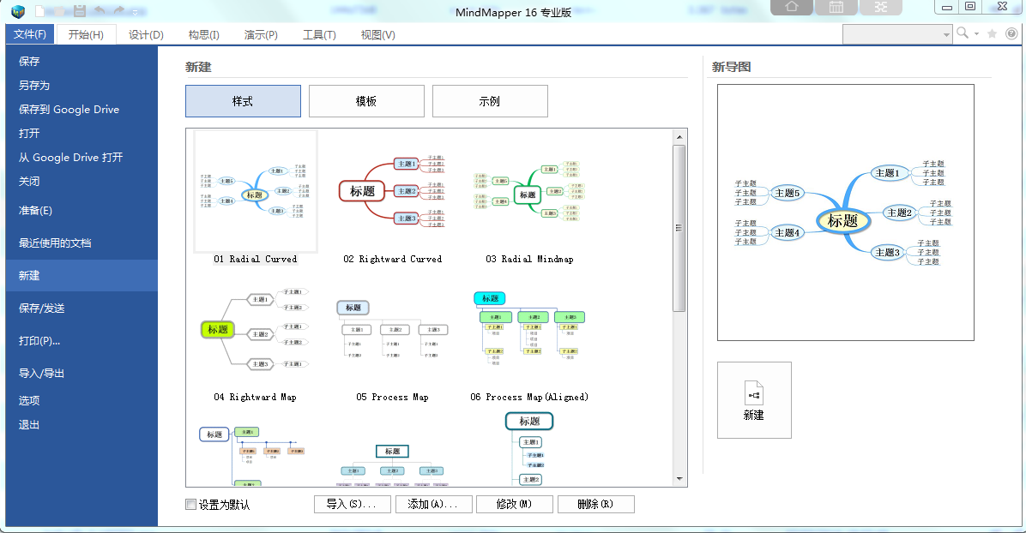Click the 新导图 preview image
Screen dimensions: 1026x533
pos(845,213)
